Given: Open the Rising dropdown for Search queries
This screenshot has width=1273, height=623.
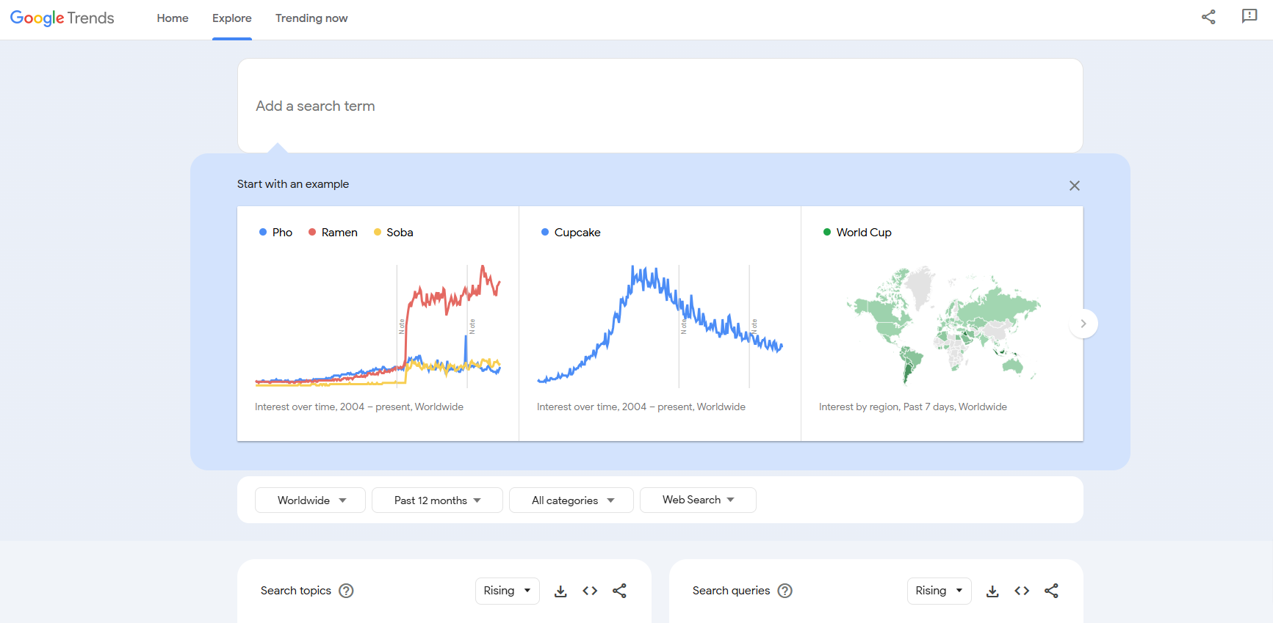Looking at the screenshot, I should tap(940, 591).
